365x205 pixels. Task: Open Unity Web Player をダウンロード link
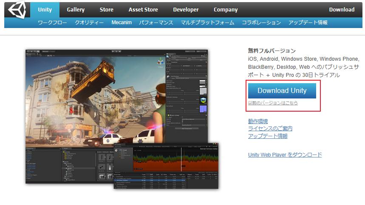[285, 155]
